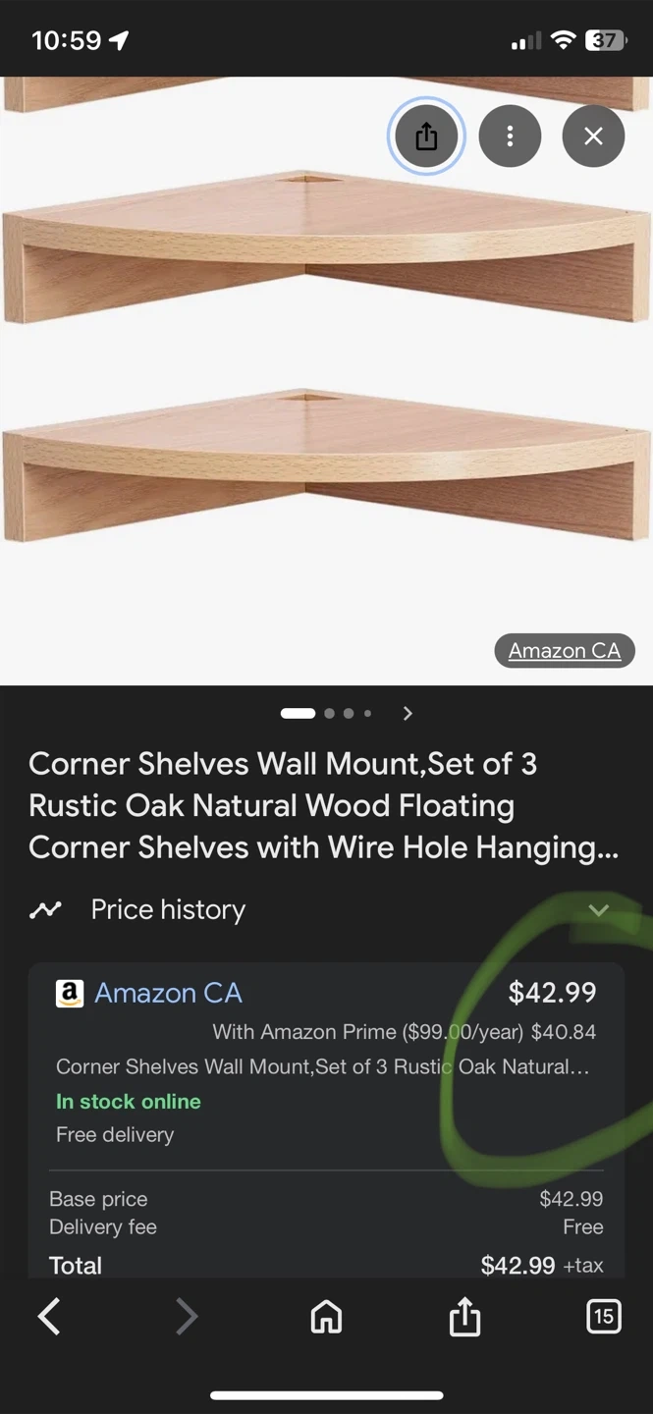Tap the corner shelves product title

point(324,805)
